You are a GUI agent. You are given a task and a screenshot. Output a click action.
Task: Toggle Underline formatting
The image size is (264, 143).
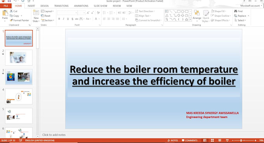[x=68, y=19]
